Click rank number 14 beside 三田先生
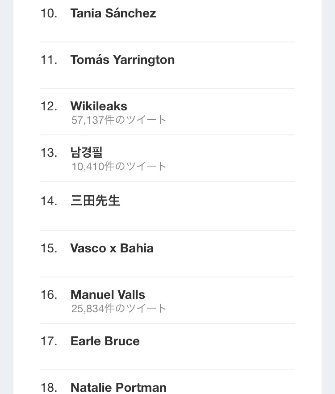 pyautogui.click(x=49, y=201)
